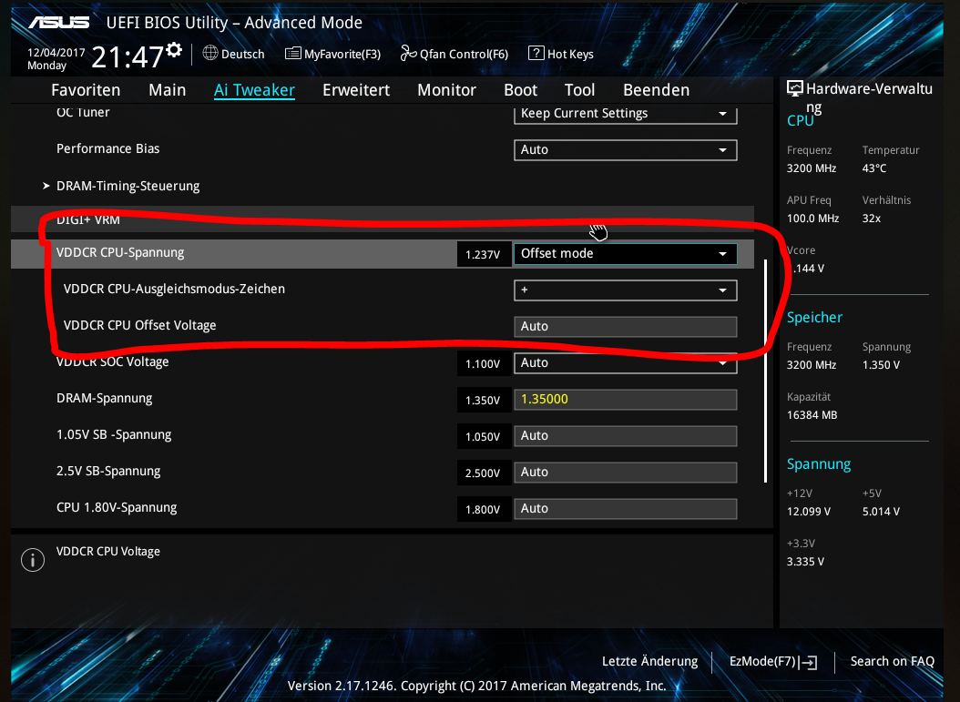Click the CPU 1.80V-Spannung Auto field
The height and width of the screenshot is (702, 960).
(x=625, y=509)
